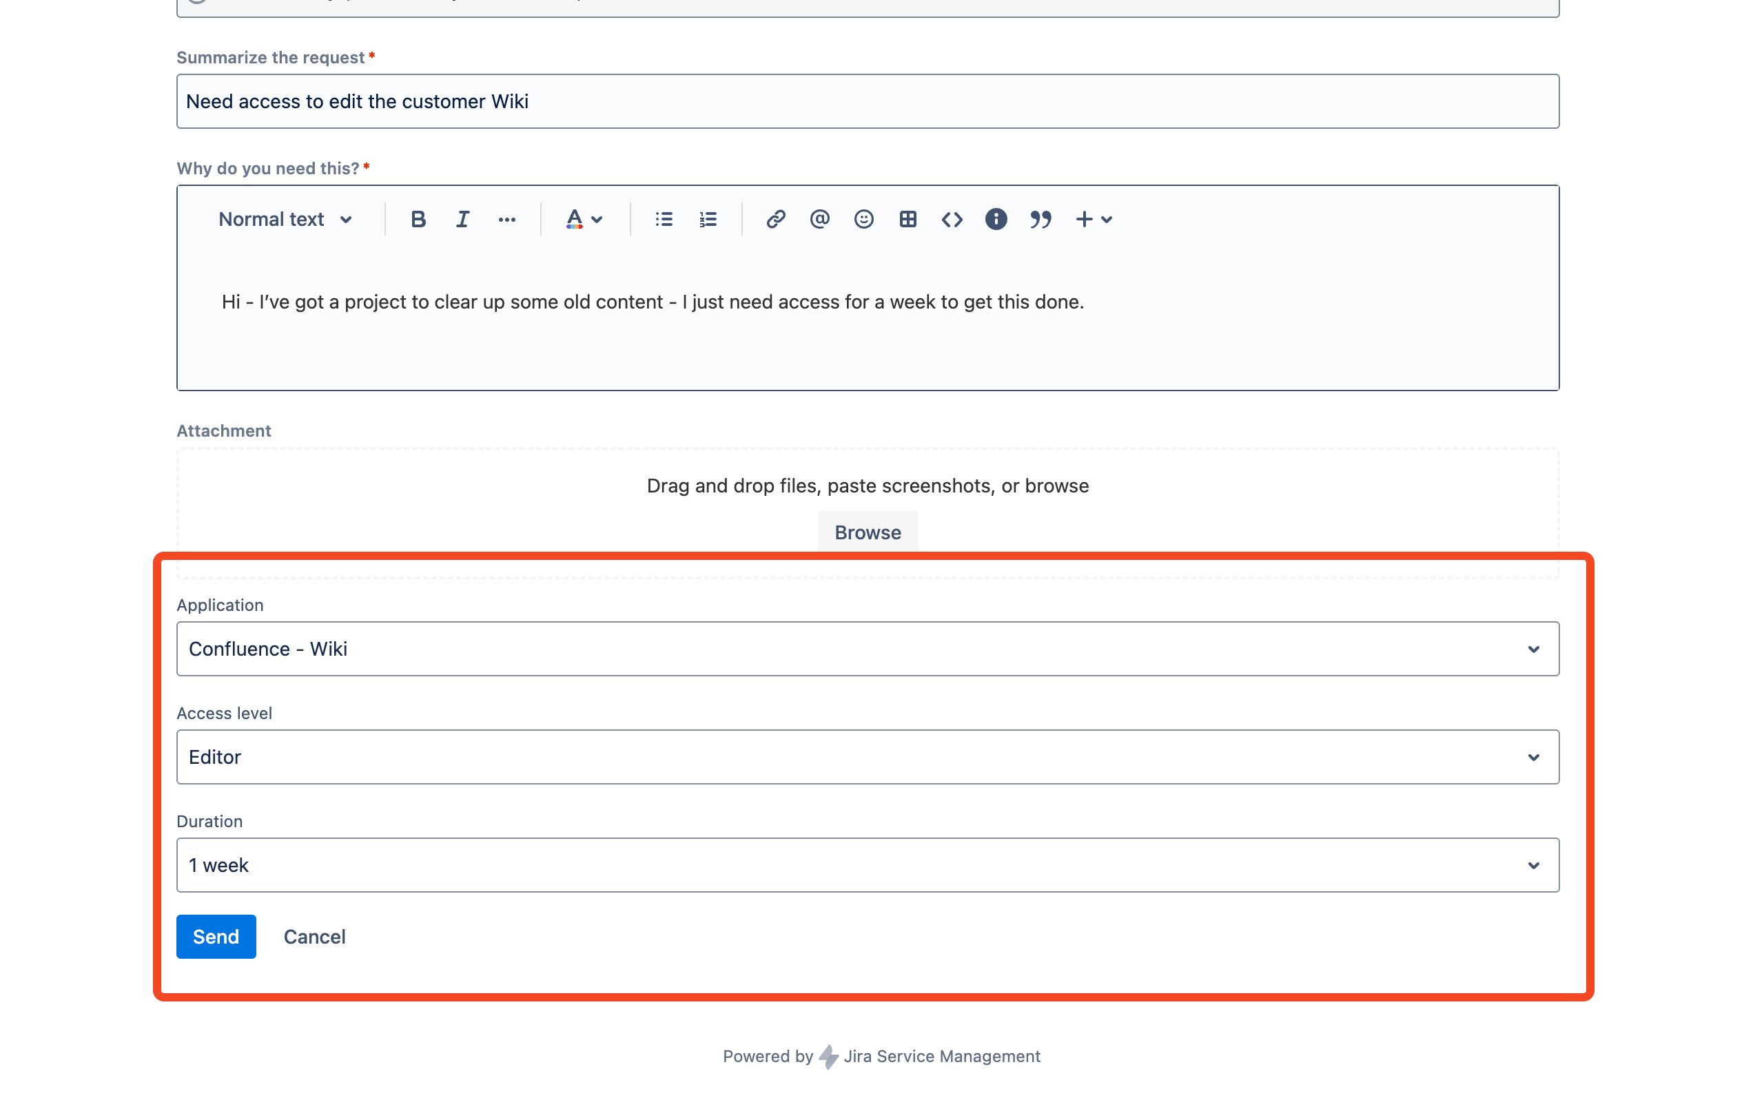Click the Cancel button
The width and height of the screenshot is (1764, 1102).
coord(314,937)
